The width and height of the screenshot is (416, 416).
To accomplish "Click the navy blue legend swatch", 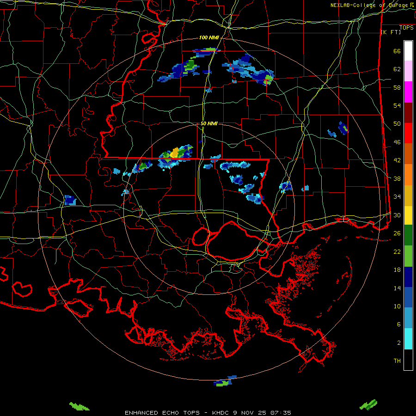I will tap(408, 277).
